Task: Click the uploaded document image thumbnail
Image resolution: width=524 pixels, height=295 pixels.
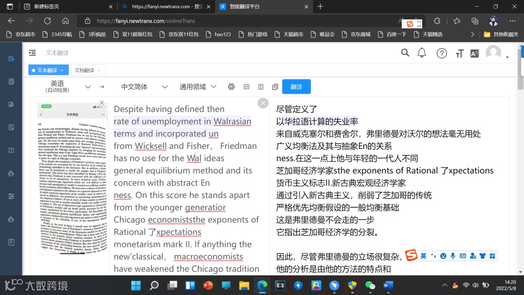Action: 72,179
